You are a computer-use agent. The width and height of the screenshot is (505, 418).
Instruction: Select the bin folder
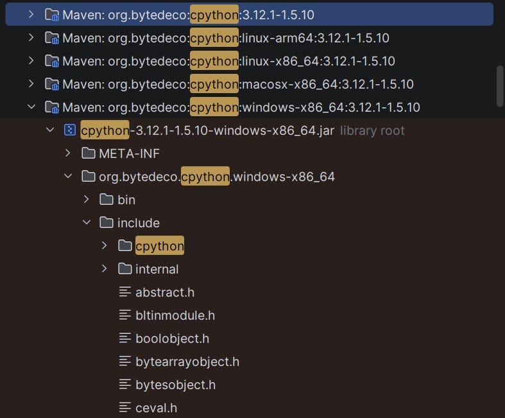click(126, 200)
